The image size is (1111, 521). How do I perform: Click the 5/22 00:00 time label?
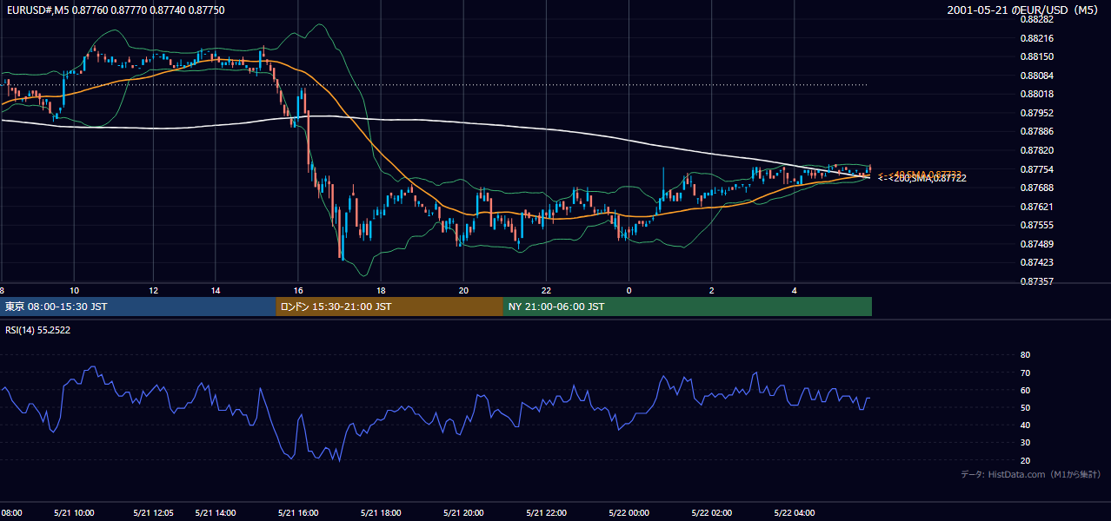click(x=629, y=512)
